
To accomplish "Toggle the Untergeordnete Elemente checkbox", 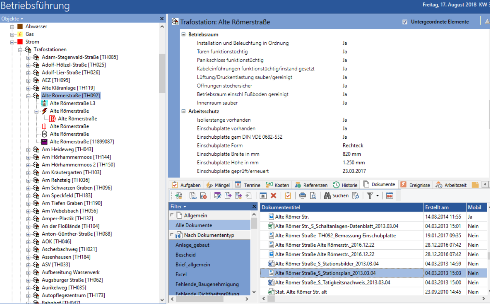I will [x=405, y=22].
